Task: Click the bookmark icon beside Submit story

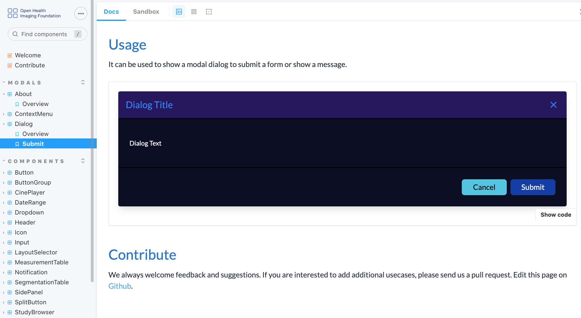Action: (17, 144)
